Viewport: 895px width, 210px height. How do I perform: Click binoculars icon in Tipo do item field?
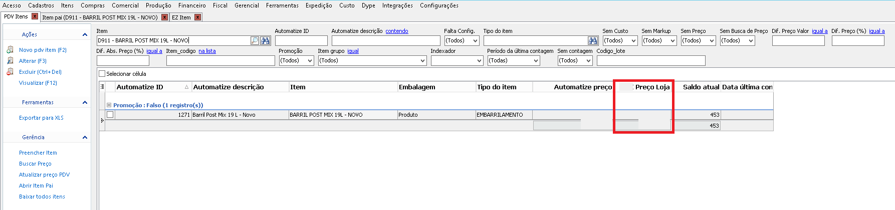click(x=593, y=40)
